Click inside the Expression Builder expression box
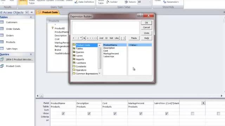225x126 pixels. [106, 28]
